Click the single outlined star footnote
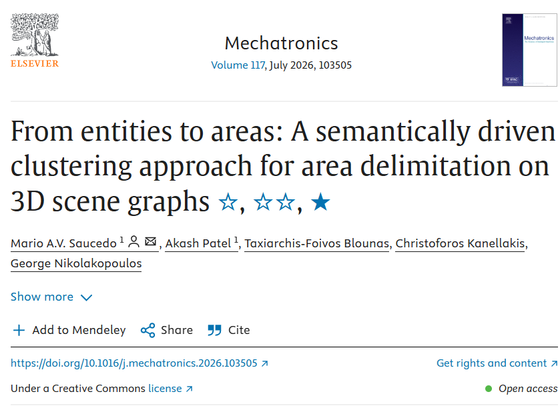This screenshot has height=420, width=560. click(x=228, y=202)
